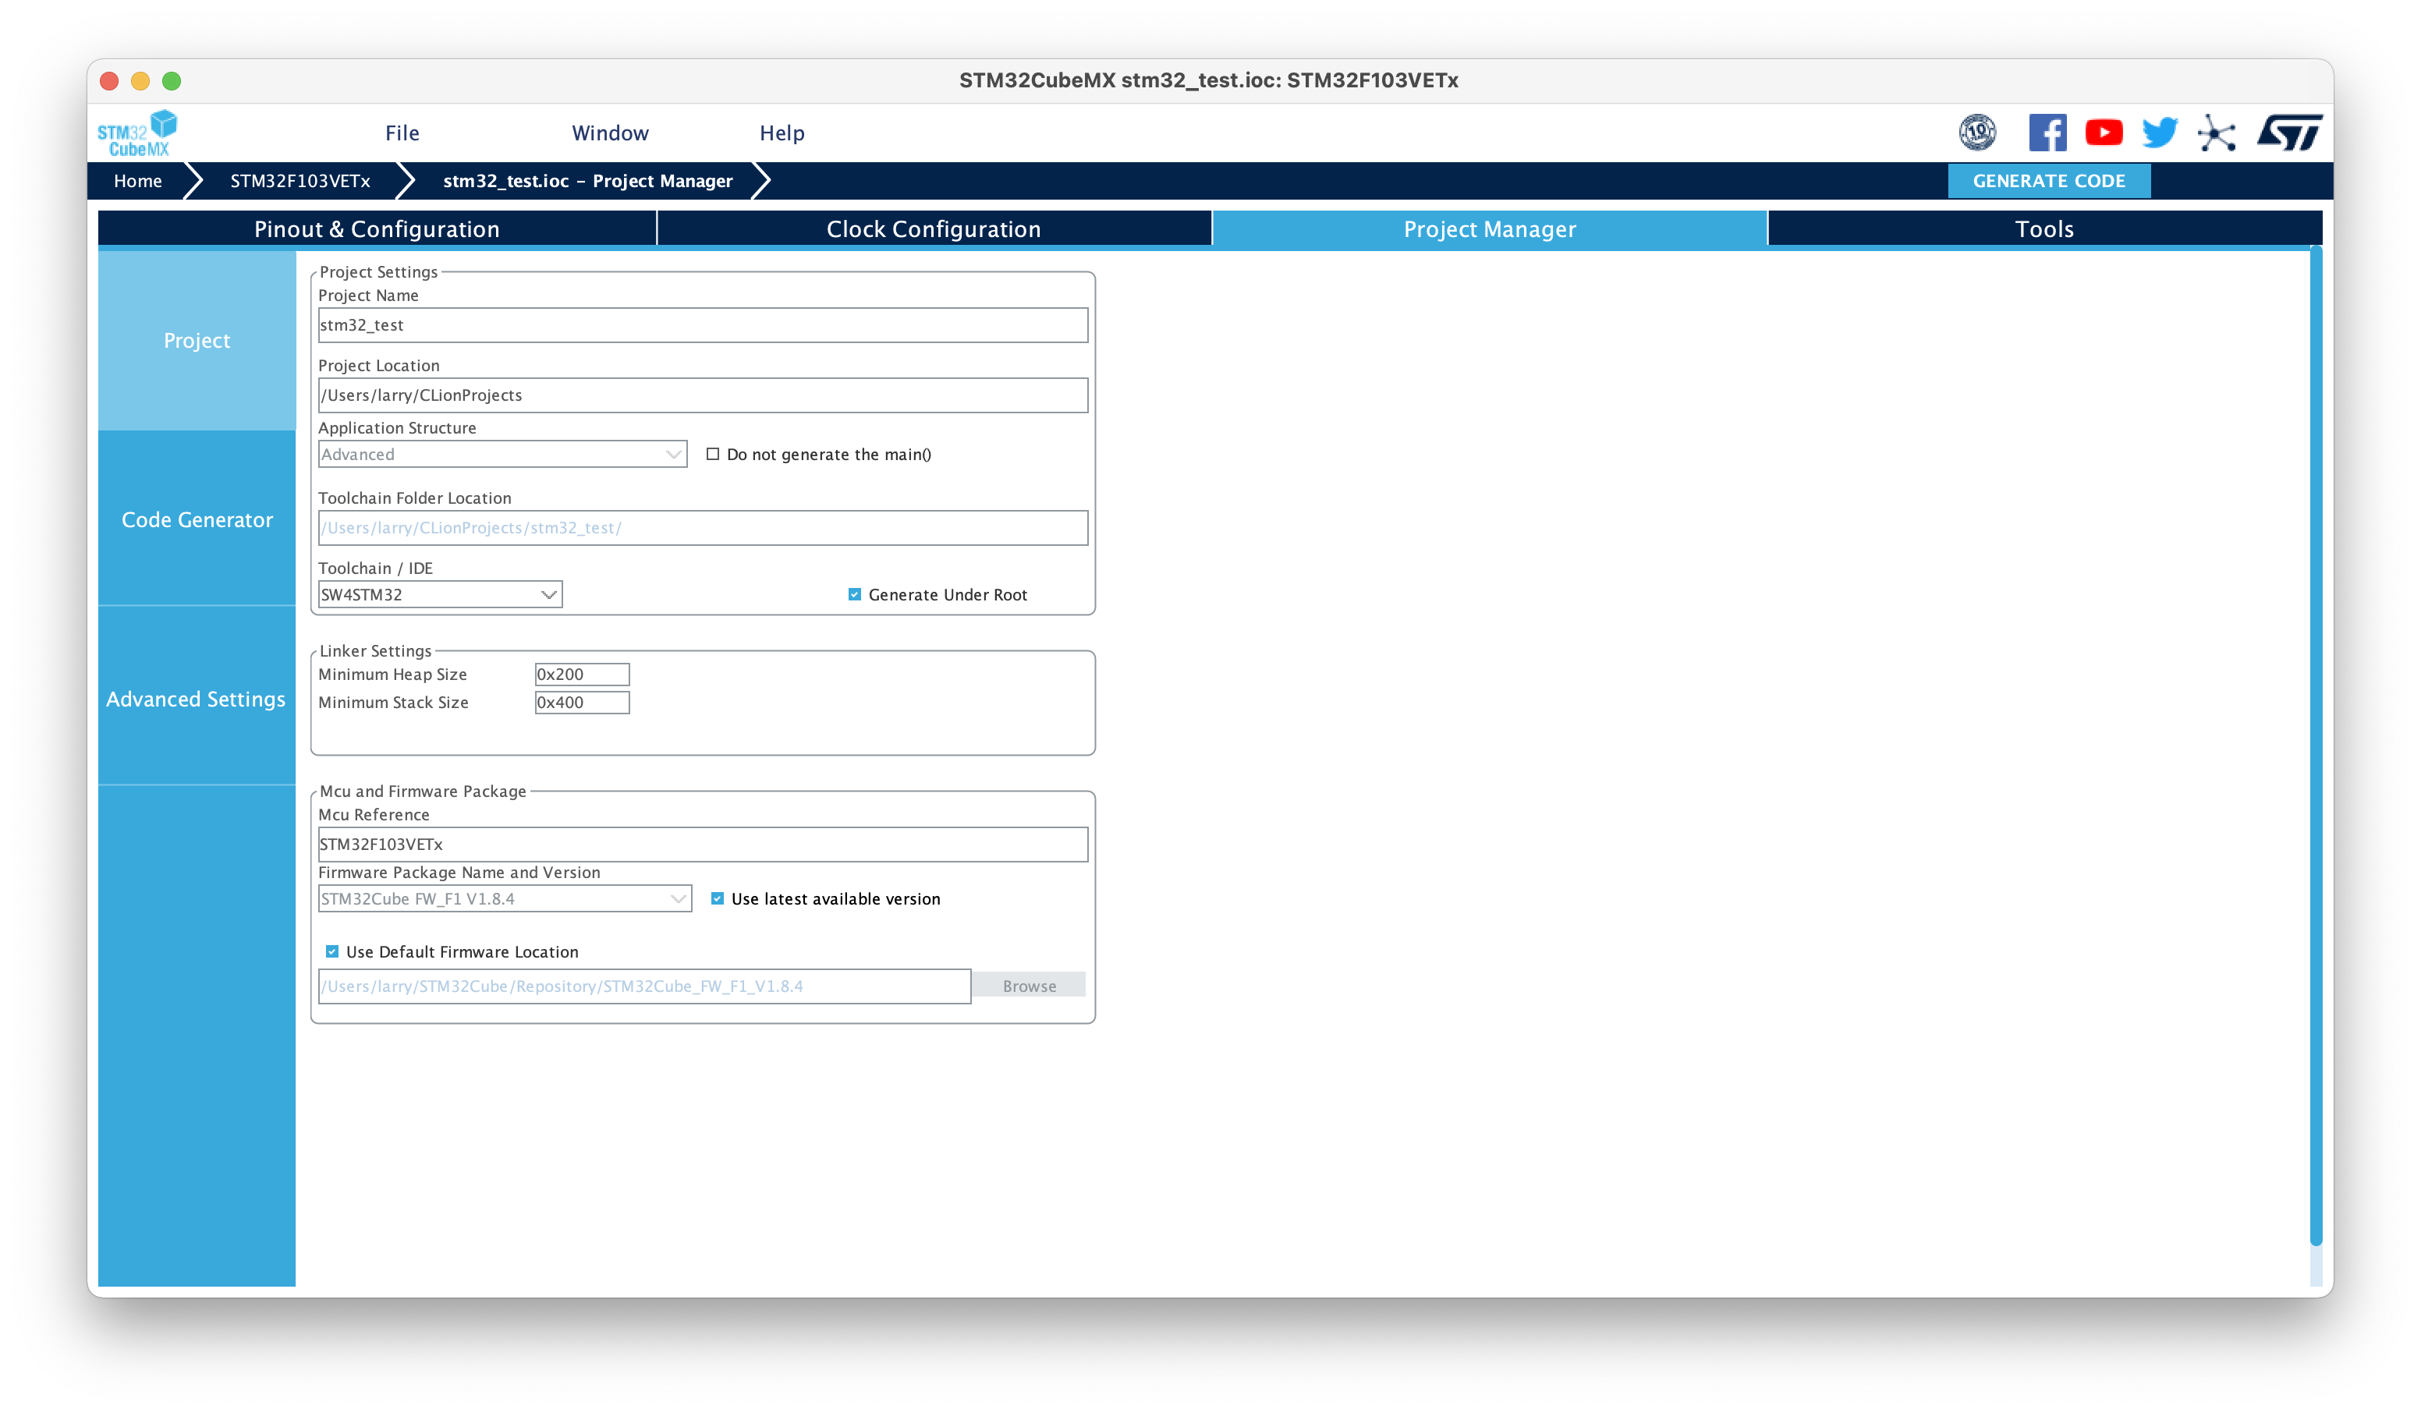This screenshot has height=1413, width=2421.
Task: Switch to Clock Configuration tab
Action: click(x=932, y=228)
